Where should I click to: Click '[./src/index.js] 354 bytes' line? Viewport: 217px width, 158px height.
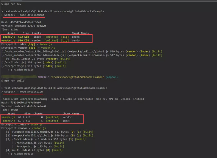[34, 62]
